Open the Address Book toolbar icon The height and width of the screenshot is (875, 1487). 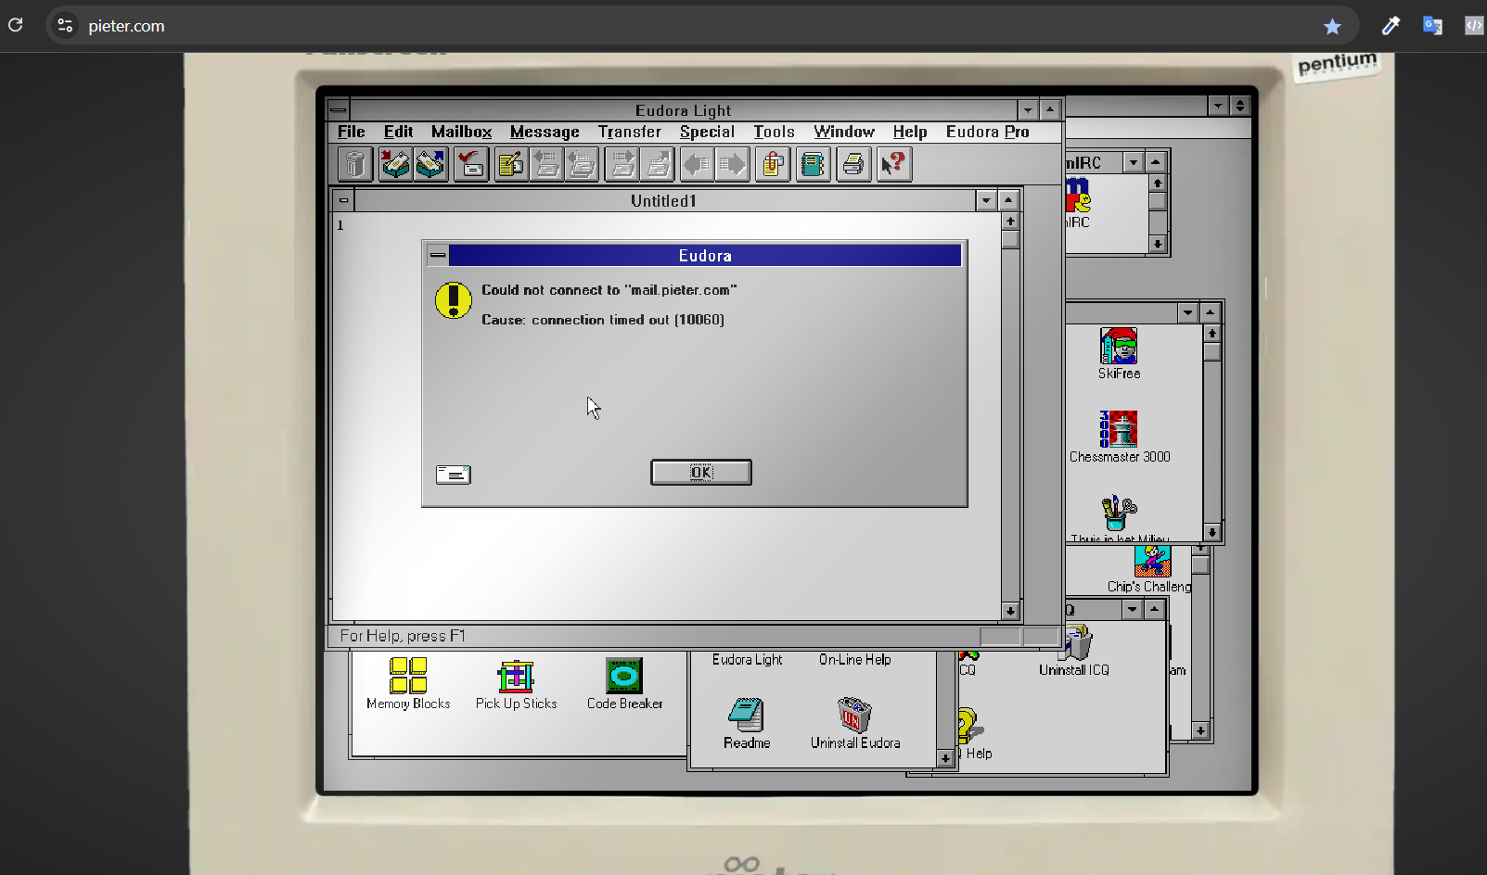(813, 165)
